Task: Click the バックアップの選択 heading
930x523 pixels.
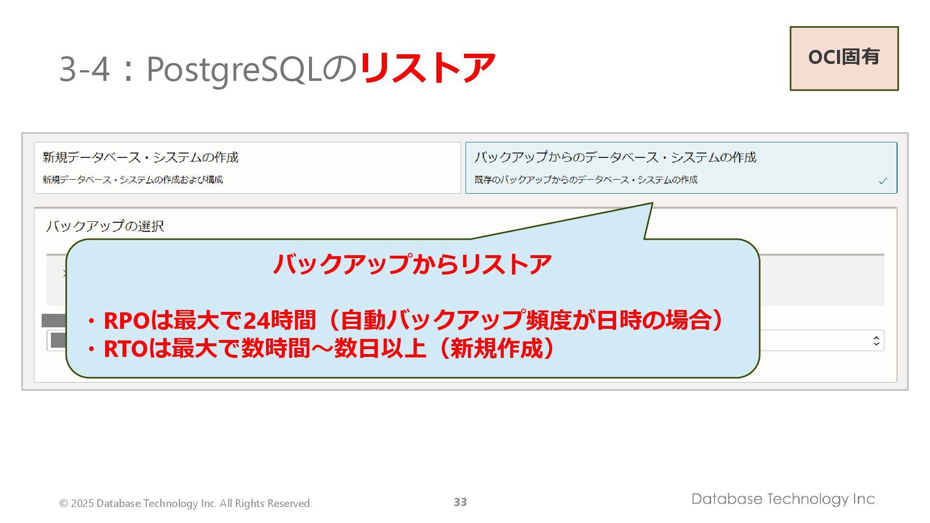Action: (x=105, y=226)
